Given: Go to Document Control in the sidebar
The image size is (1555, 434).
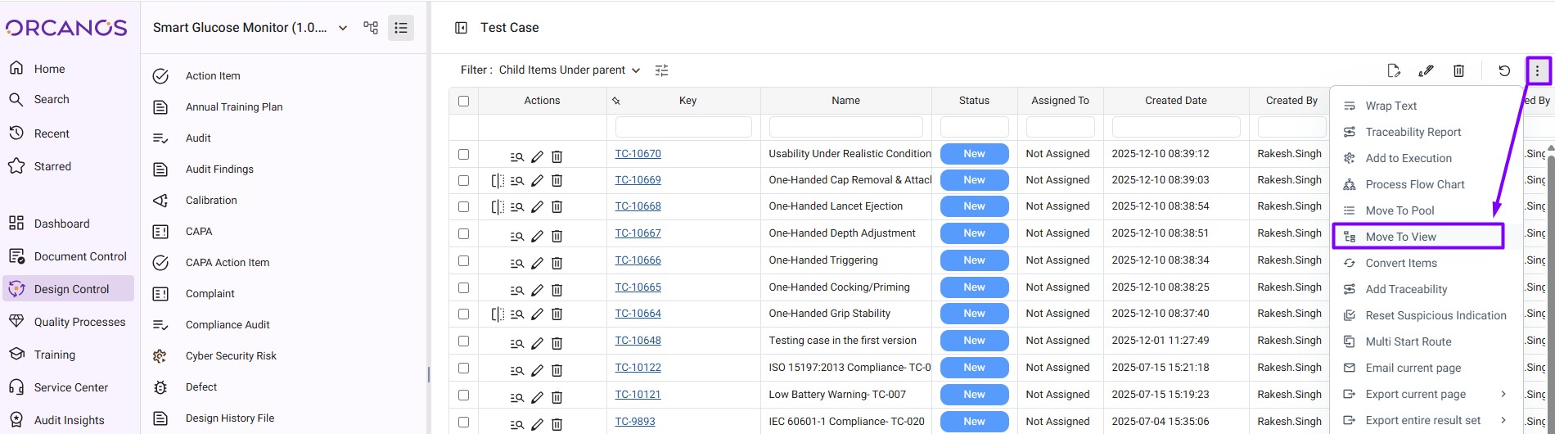Looking at the screenshot, I should click(79, 256).
